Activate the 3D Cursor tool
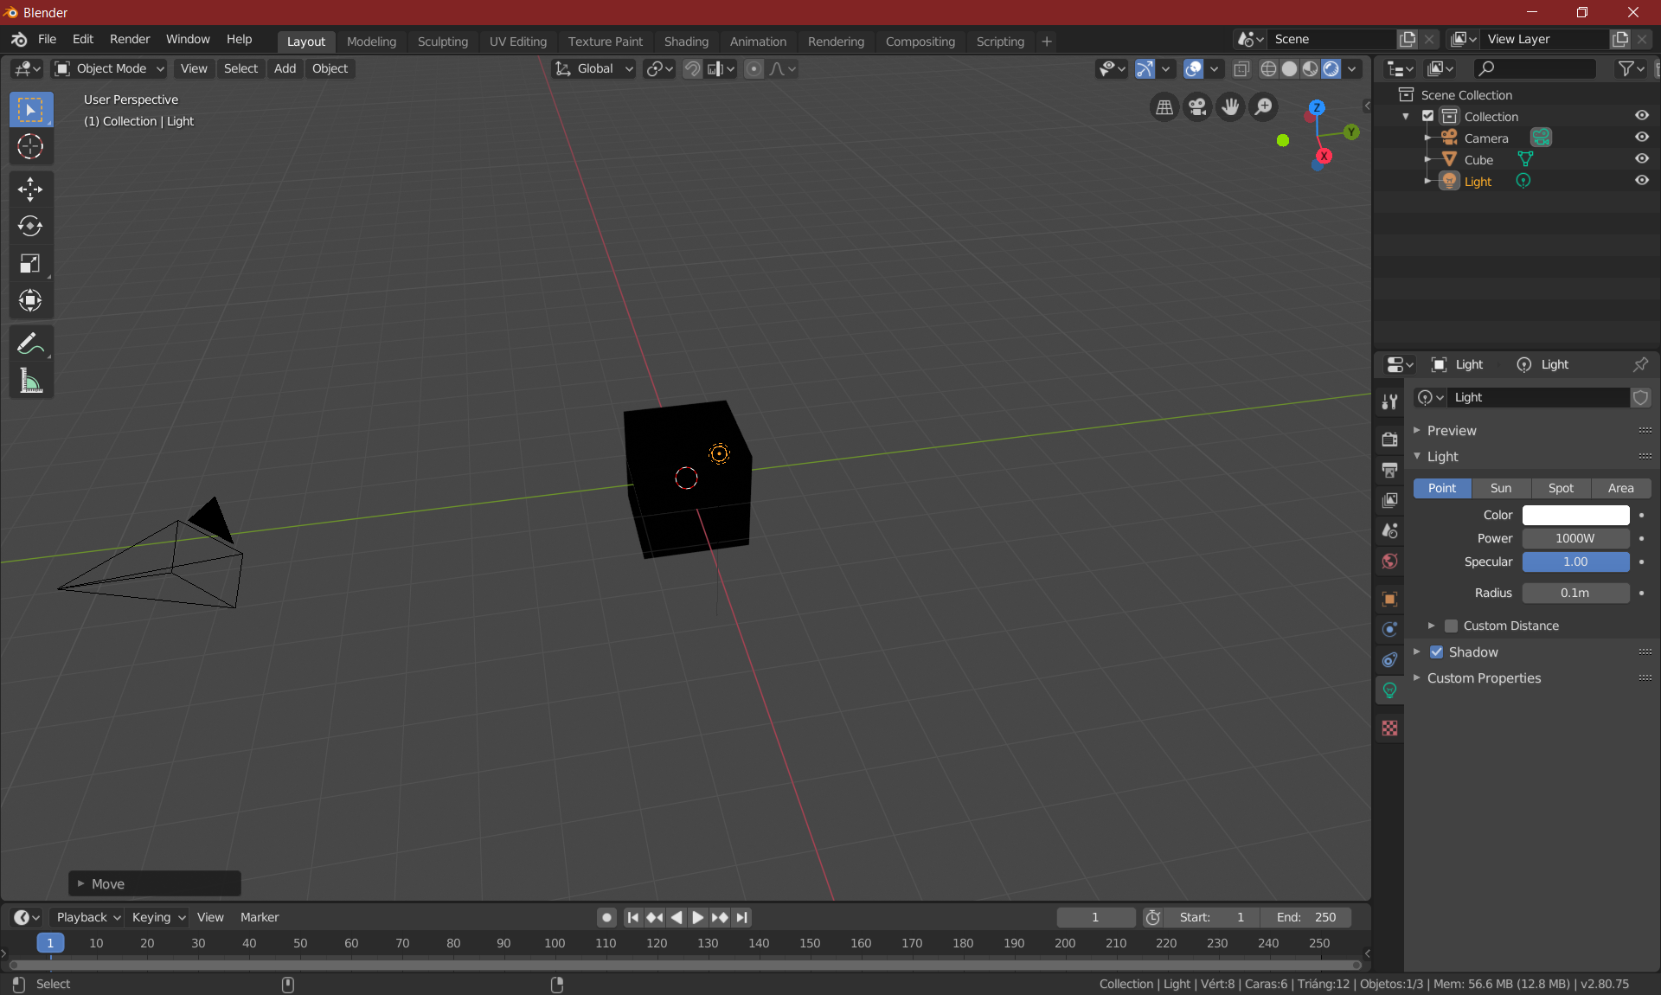The image size is (1661, 995). 30,147
